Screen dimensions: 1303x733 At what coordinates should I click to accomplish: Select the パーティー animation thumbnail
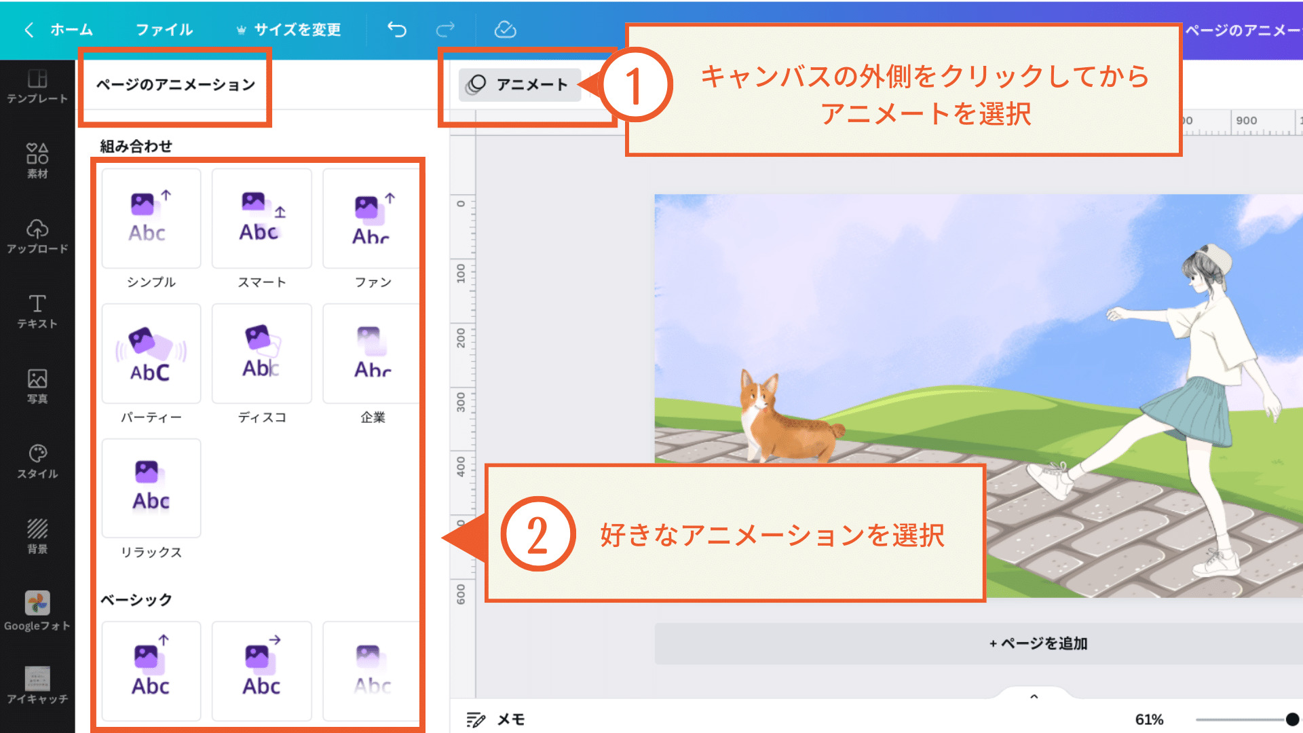151,354
